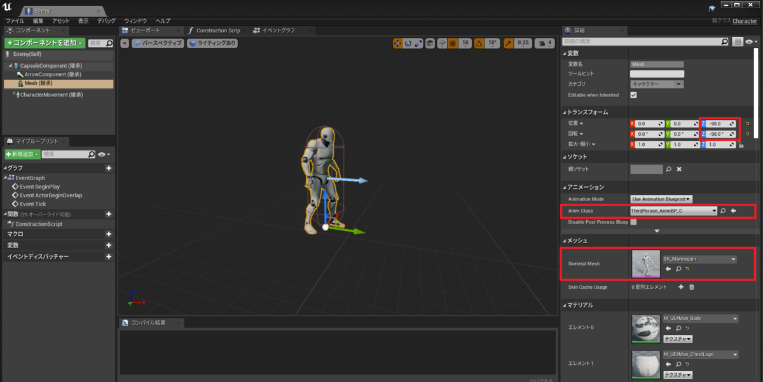The width and height of the screenshot is (763, 382).
Task: Collapse the EventGraph tree node
Action: coord(5,178)
